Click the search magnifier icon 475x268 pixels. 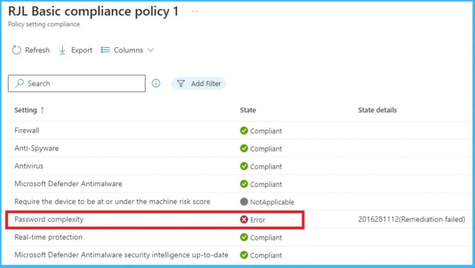click(x=19, y=83)
